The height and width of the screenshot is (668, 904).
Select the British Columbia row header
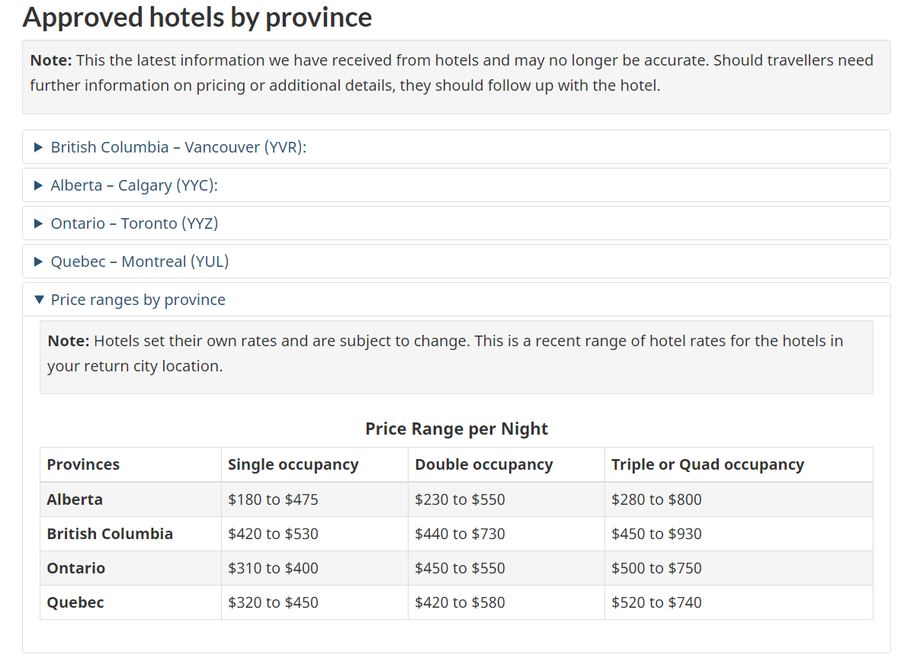(x=110, y=534)
